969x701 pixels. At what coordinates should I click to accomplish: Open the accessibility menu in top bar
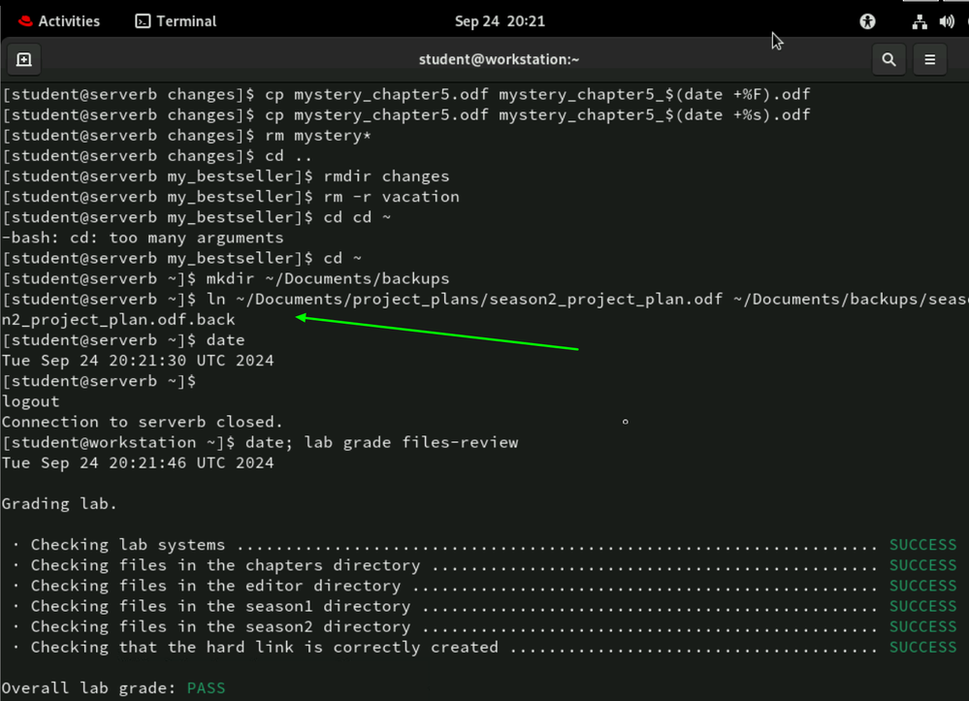(x=867, y=21)
